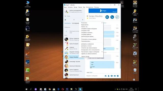This screenshot has height=91, width=163.
Task: Switch to the ПОСЛЕДНИЕ tab
Action: point(75,23)
